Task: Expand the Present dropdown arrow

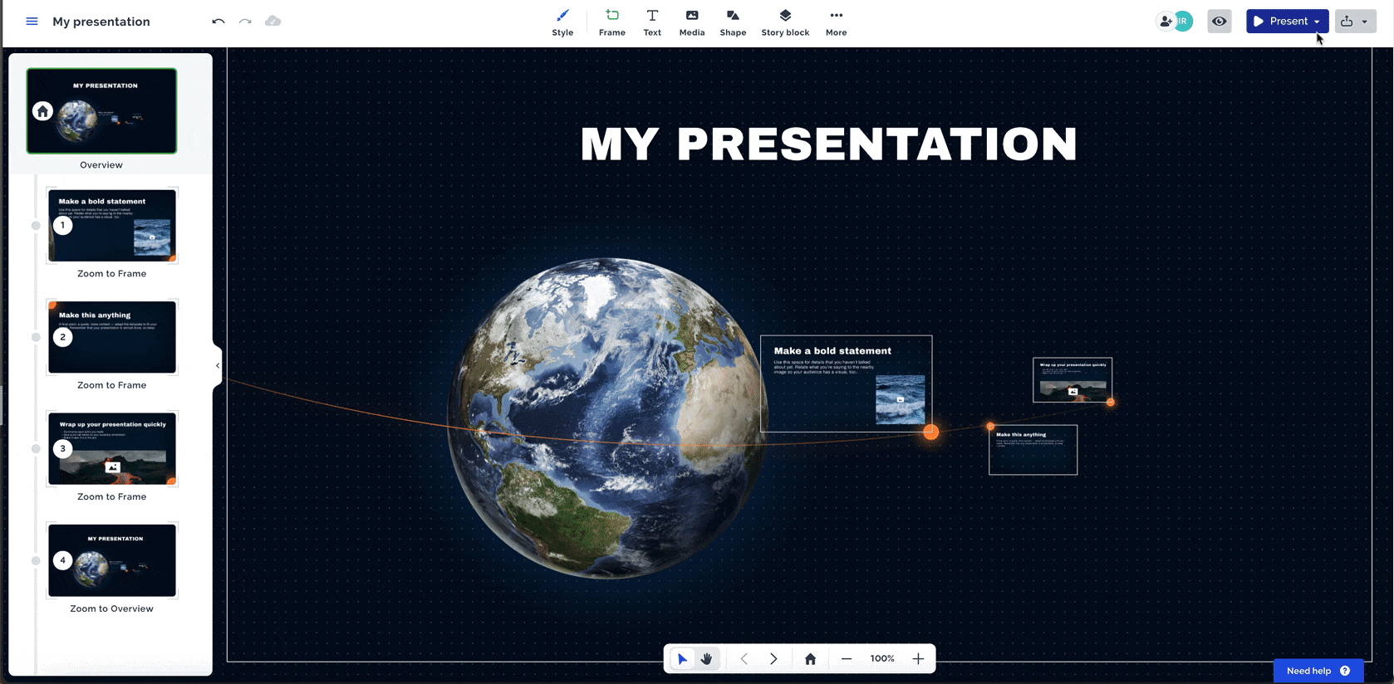Action: click(1318, 22)
